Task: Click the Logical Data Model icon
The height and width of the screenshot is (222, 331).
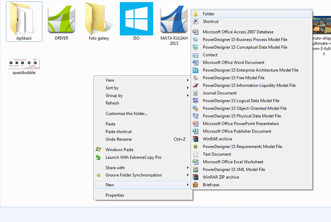Action: [x=196, y=101]
